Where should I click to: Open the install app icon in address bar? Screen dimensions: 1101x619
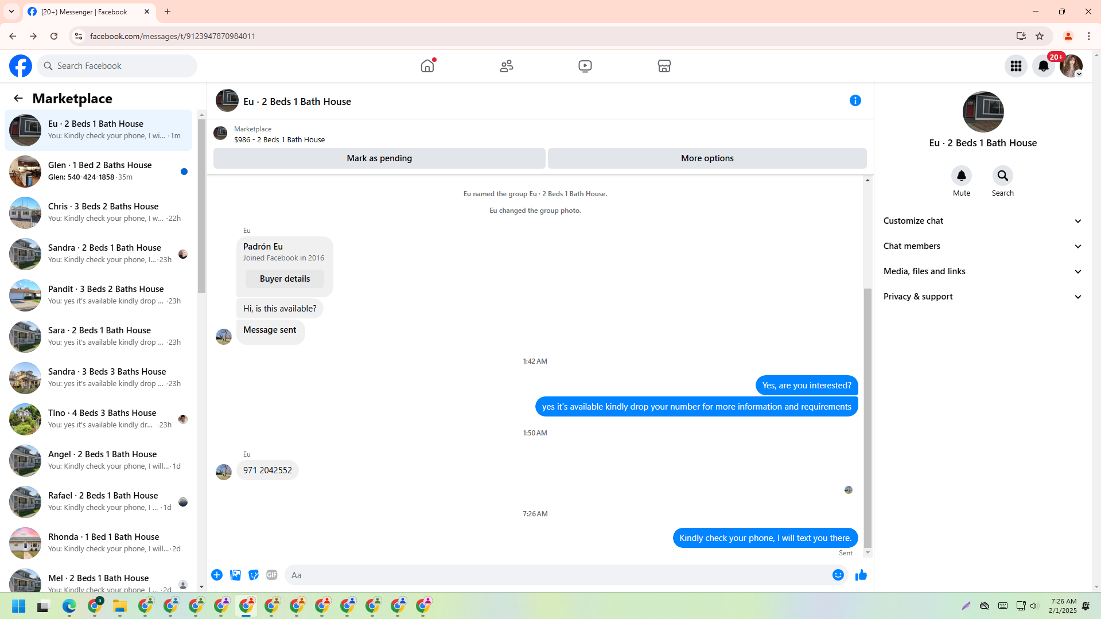(1021, 36)
